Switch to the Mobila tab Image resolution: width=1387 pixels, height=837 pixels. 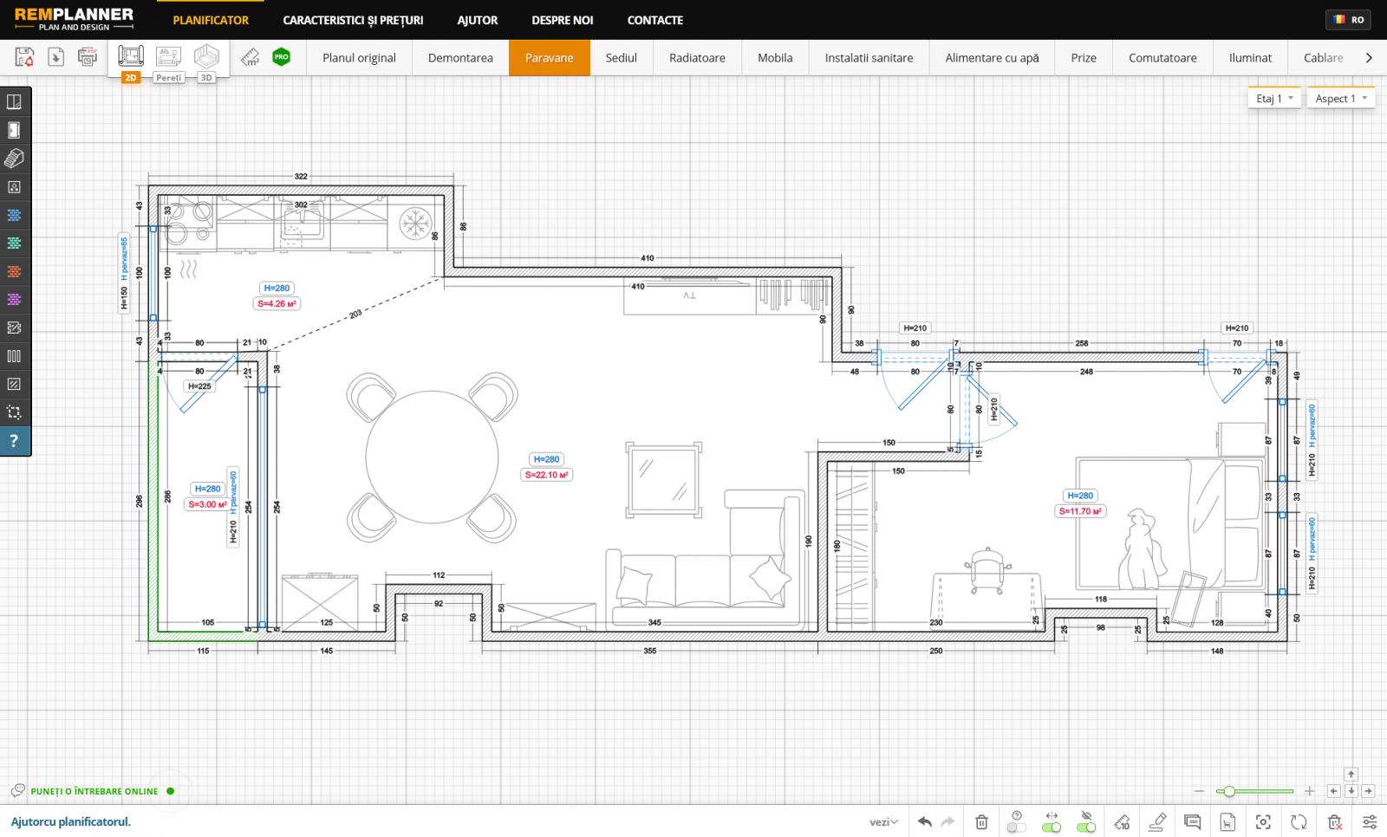(775, 58)
